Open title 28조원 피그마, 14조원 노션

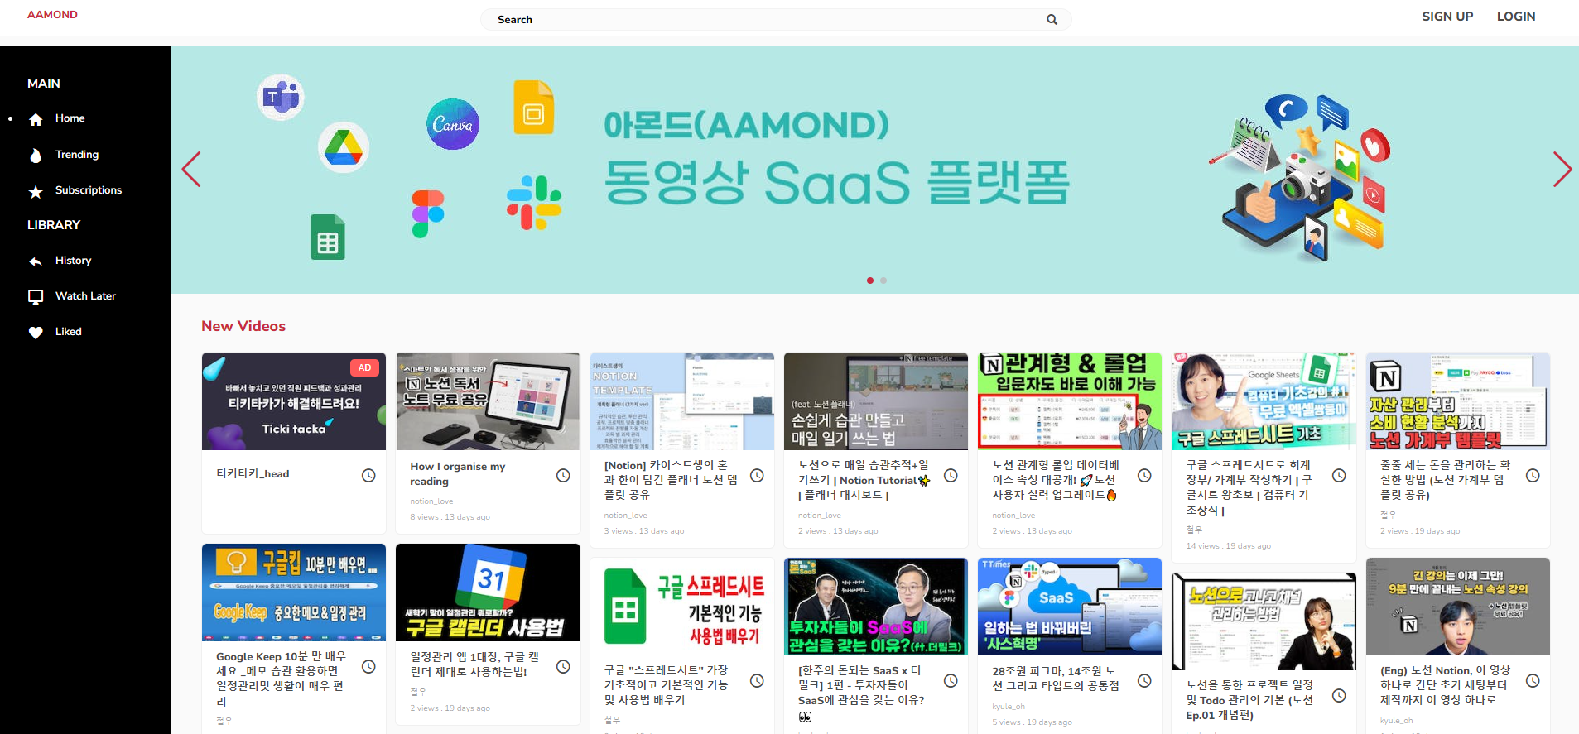[1056, 679]
